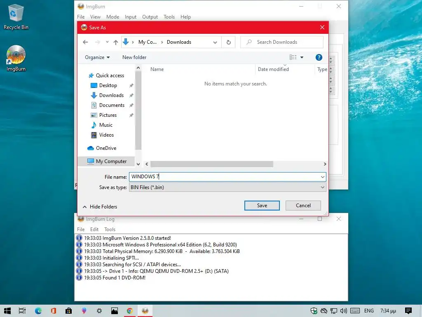The height and width of the screenshot is (317, 422).
Task: Open the Input menu in ImgBurn
Action: pyautogui.click(x=131, y=17)
